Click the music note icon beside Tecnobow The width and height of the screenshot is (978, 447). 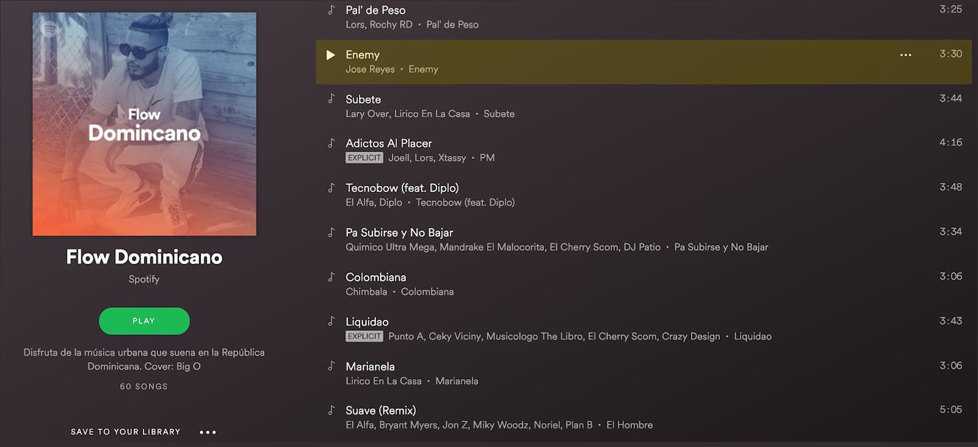(331, 188)
